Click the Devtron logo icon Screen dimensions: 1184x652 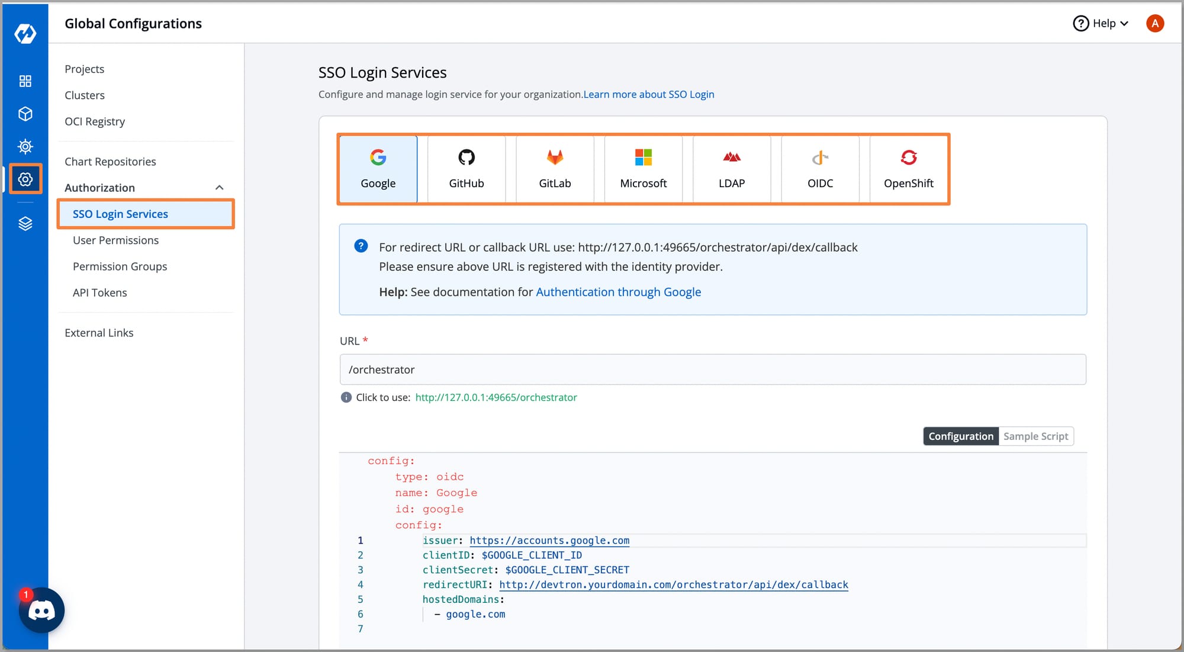coord(25,34)
